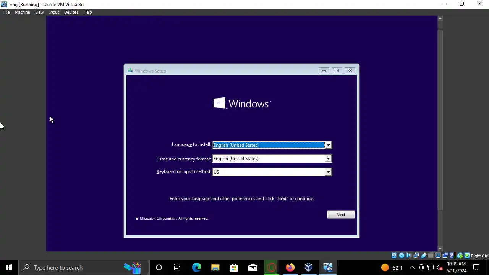Click the audio indicator in VirtualBox status bar

[409, 256]
